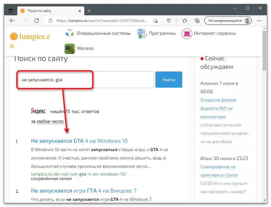Open the сохранённая копия link
The image size is (271, 207).
[x=51, y=179]
